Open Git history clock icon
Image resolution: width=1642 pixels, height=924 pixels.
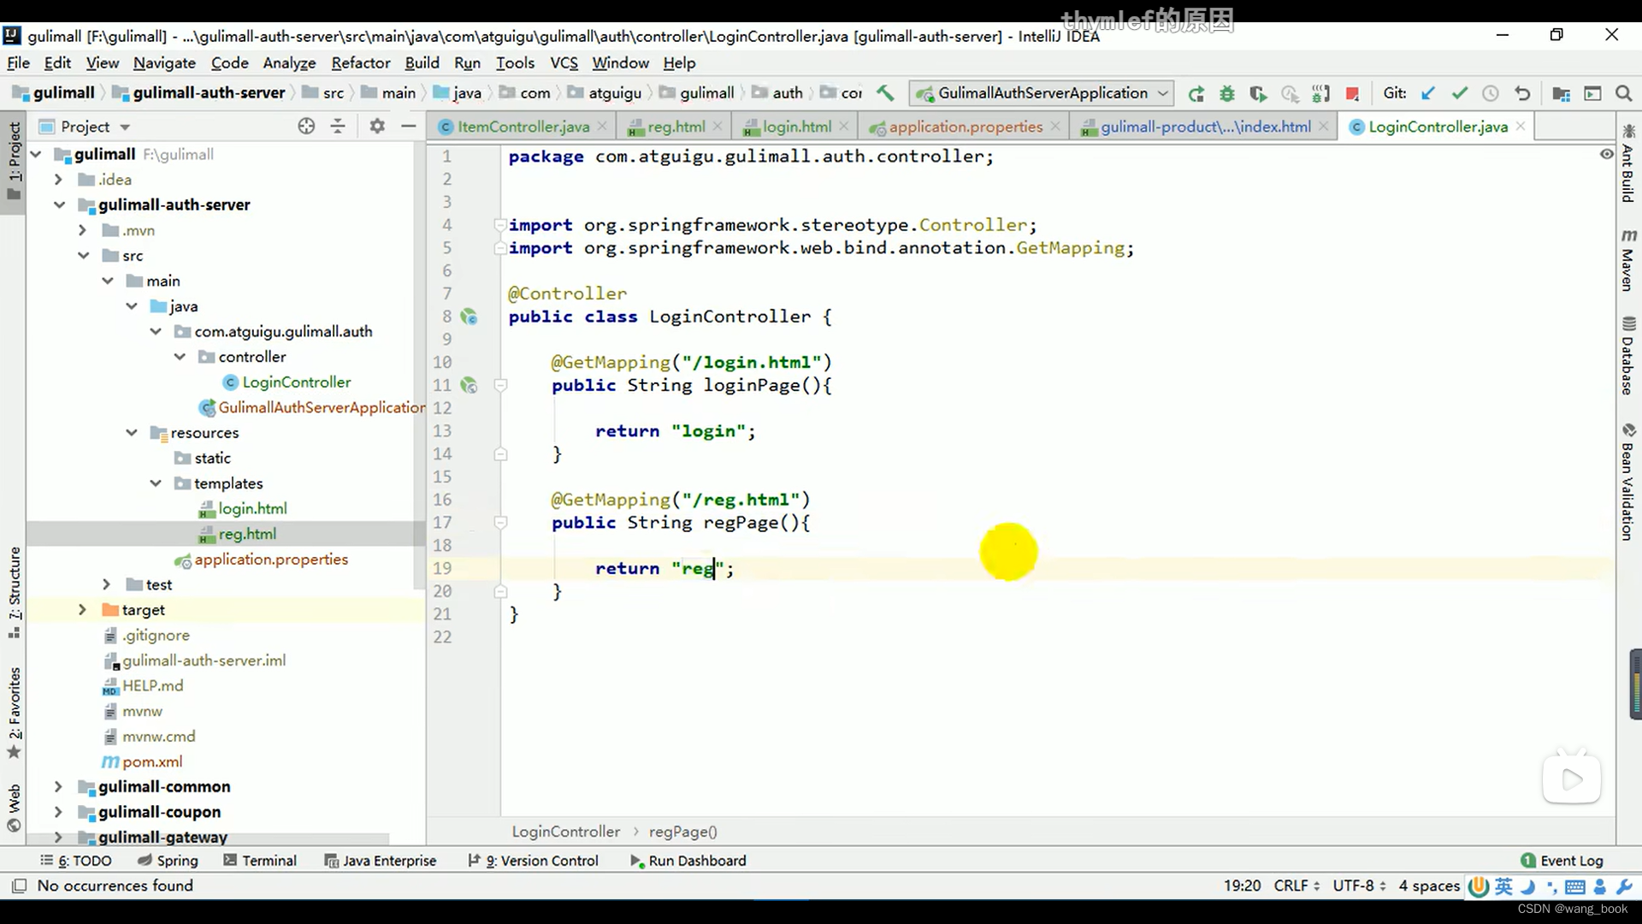coord(1491,93)
